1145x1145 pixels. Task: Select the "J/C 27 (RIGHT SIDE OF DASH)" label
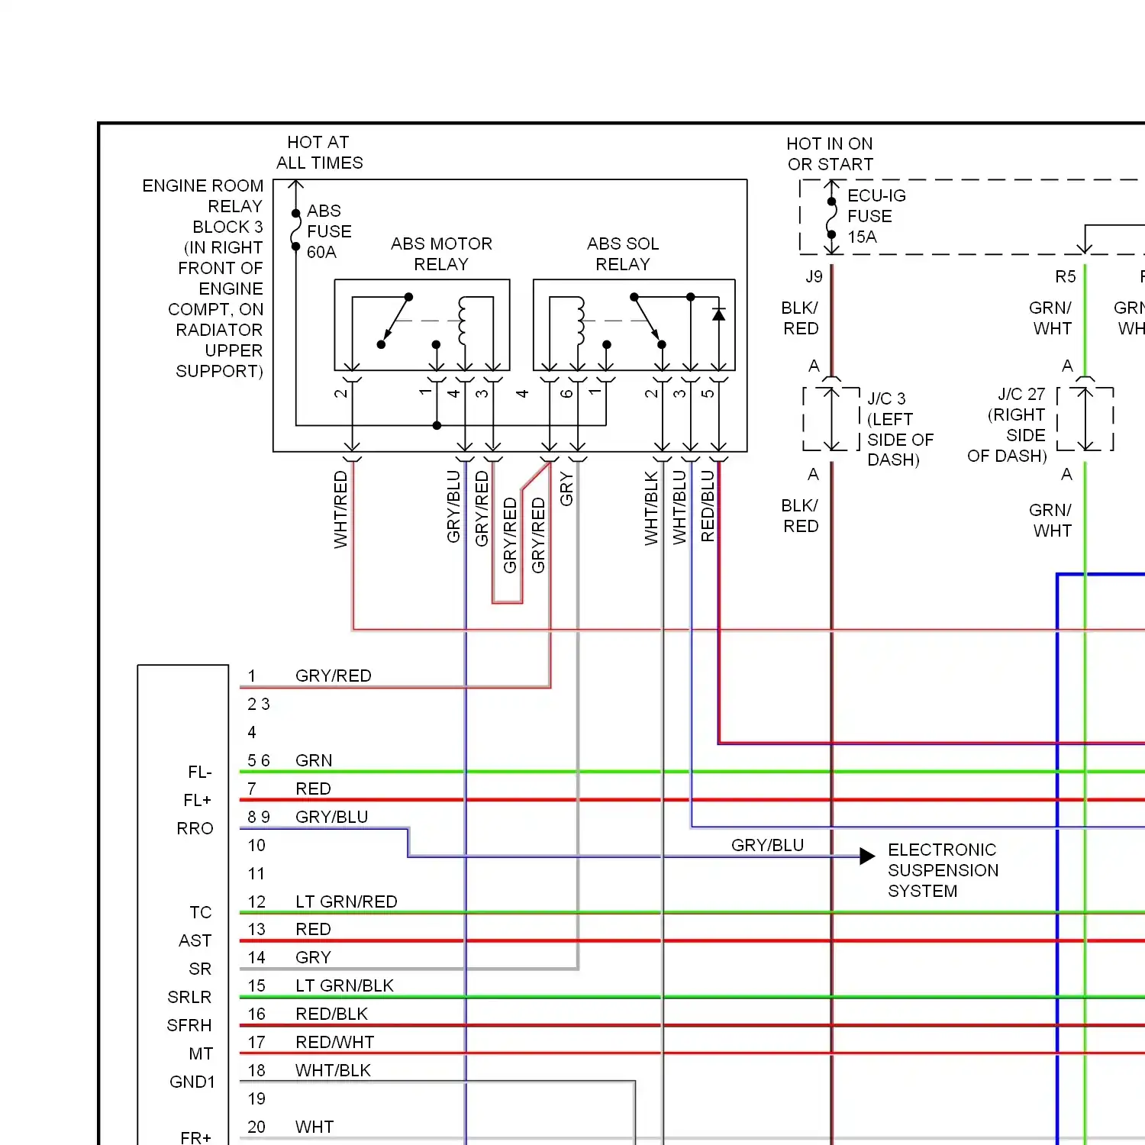1007,425
